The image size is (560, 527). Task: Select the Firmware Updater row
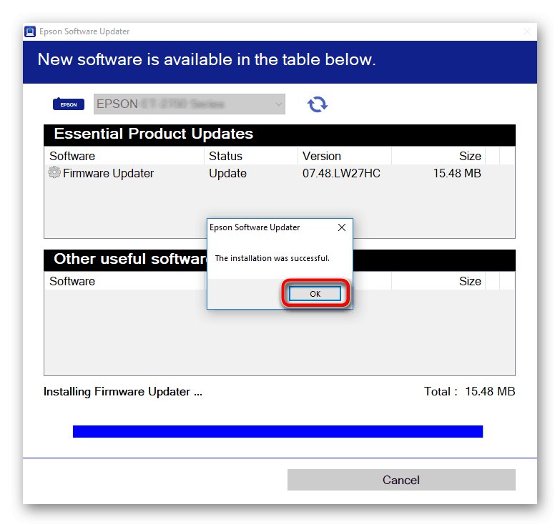coord(280,174)
